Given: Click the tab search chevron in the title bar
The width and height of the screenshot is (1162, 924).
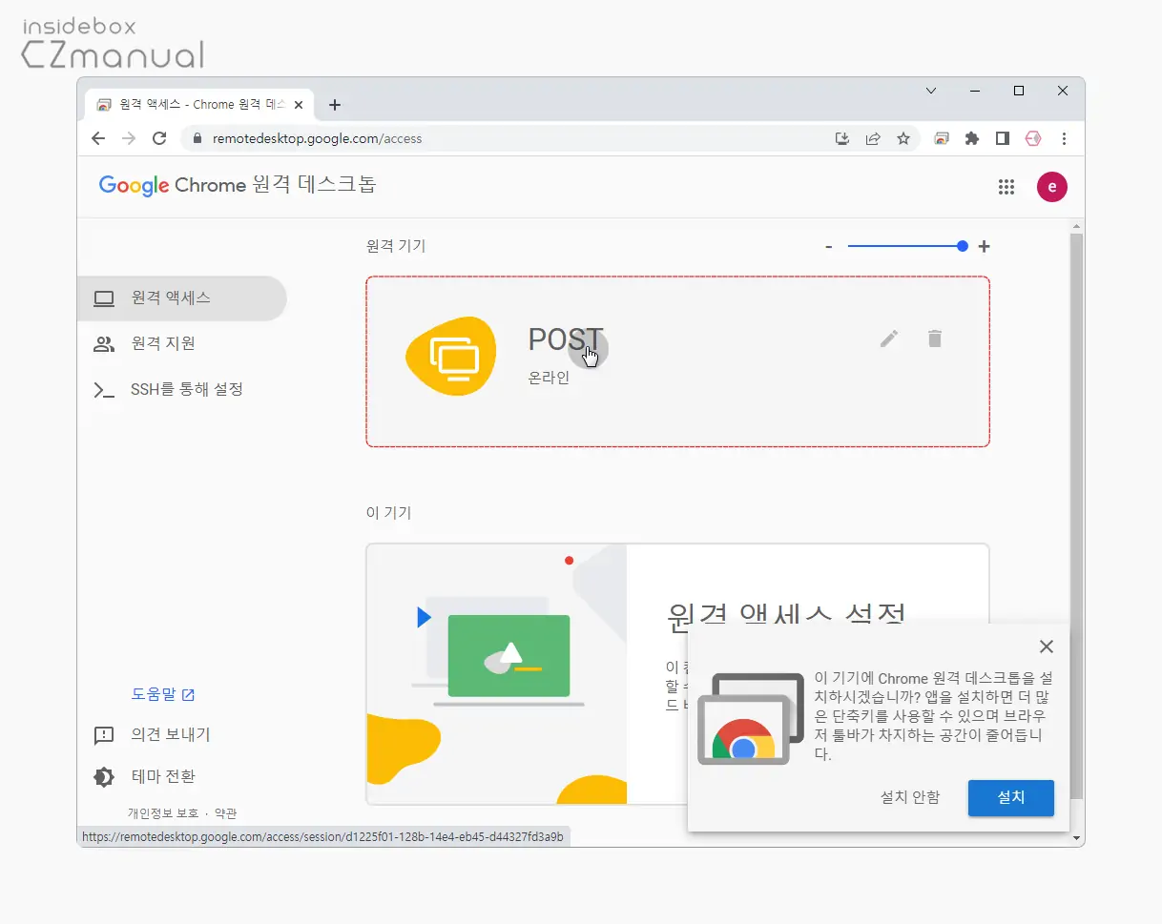Looking at the screenshot, I should pos(931,91).
